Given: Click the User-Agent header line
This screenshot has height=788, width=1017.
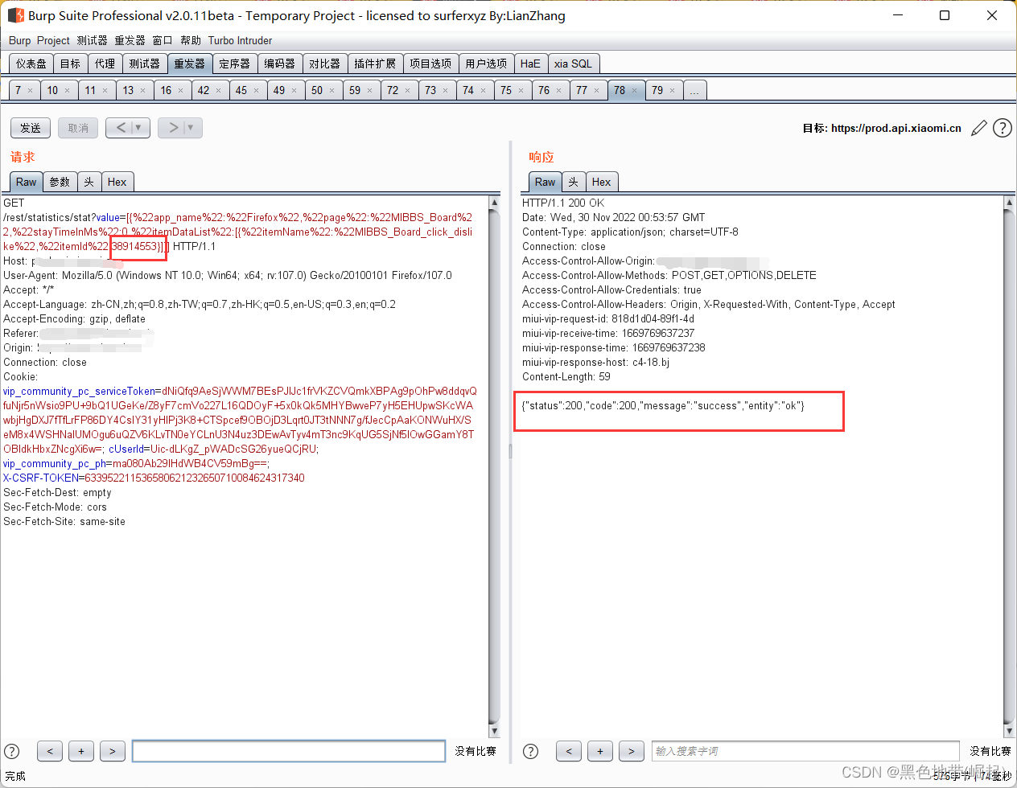Looking at the screenshot, I should click(228, 275).
